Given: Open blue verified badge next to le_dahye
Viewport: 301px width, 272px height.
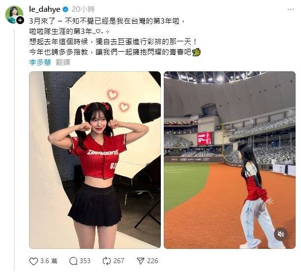Looking at the screenshot, I should pos(65,9).
